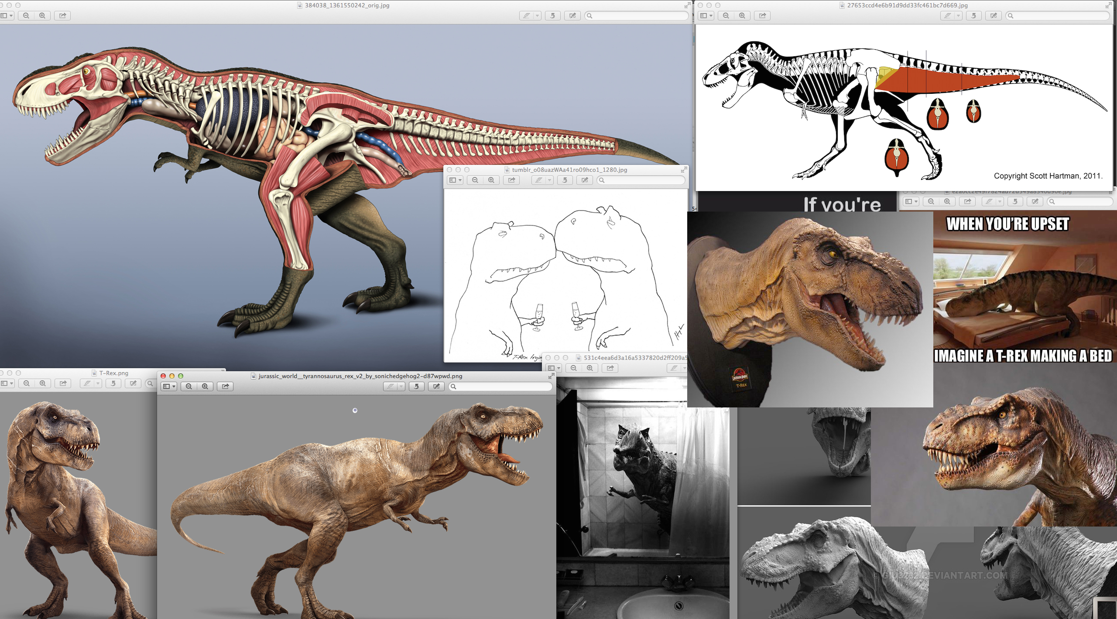
Task: Rotate the 384038_1361550242_orig.jpg image
Action: [x=553, y=16]
